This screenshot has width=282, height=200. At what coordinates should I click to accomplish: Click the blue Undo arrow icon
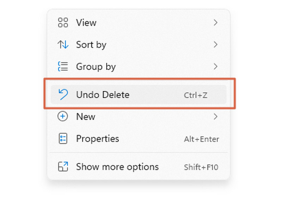(x=63, y=94)
